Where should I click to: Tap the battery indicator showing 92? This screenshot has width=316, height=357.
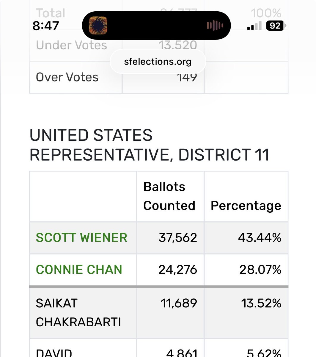pos(276,26)
